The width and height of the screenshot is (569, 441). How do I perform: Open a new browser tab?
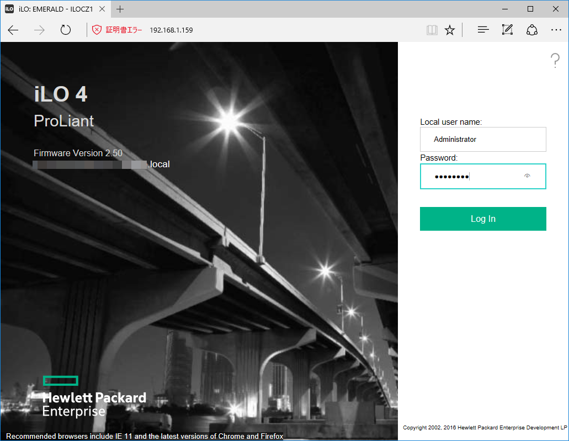pyautogui.click(x=120, y=9)
